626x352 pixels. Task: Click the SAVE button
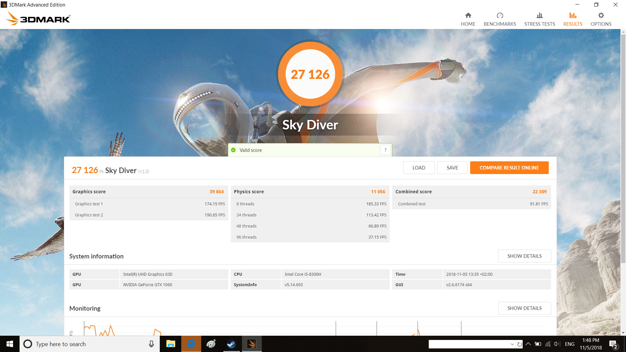pos(452,168)
